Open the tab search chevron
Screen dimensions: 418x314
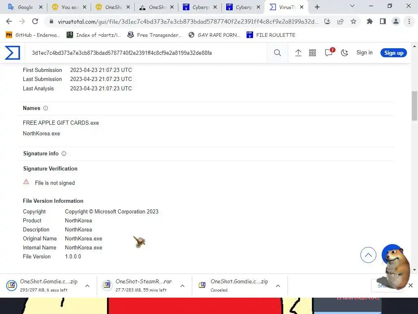[x=352, y=6]
